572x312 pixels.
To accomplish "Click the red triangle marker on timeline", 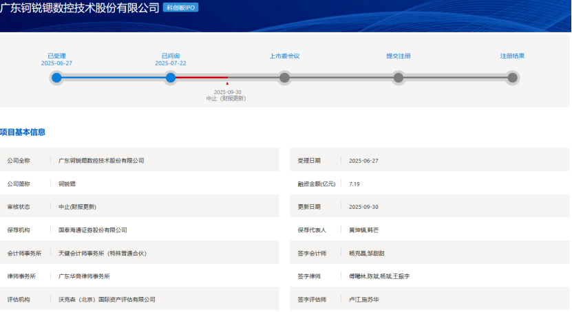I will point(227,84).
